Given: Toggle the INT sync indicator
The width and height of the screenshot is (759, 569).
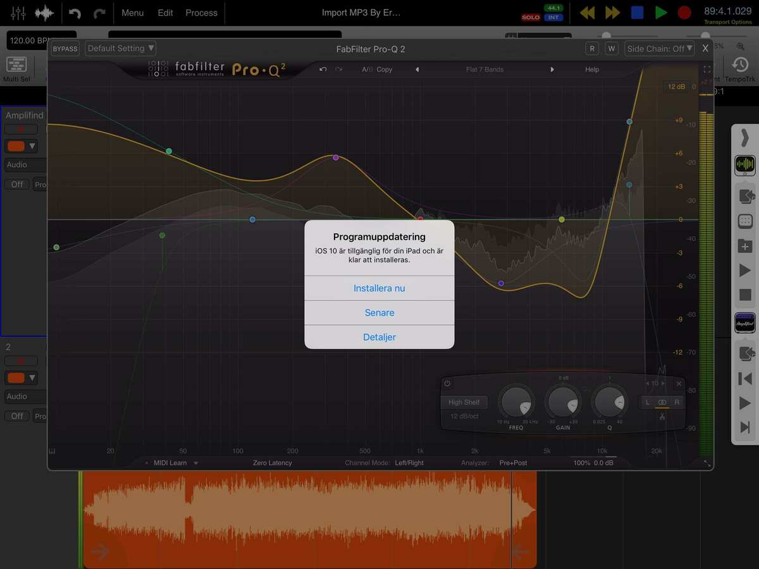Looking at the screenshot, I should click(553, 18).
